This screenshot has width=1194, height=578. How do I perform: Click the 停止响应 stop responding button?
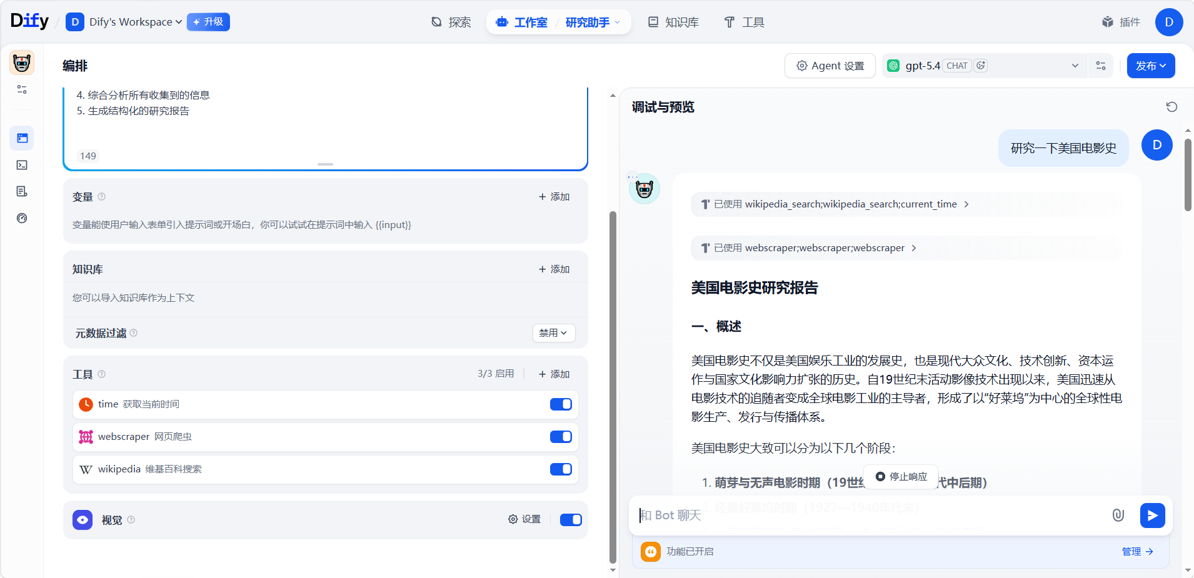901,477
